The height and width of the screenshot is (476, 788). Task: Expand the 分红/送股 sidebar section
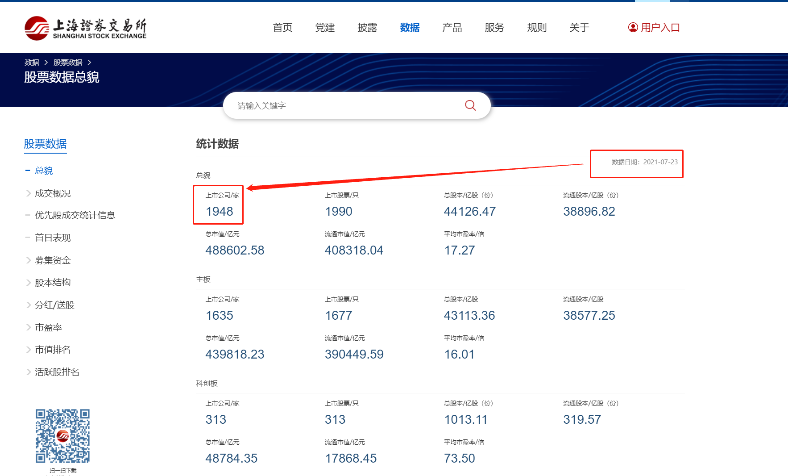tap(53, 305)
